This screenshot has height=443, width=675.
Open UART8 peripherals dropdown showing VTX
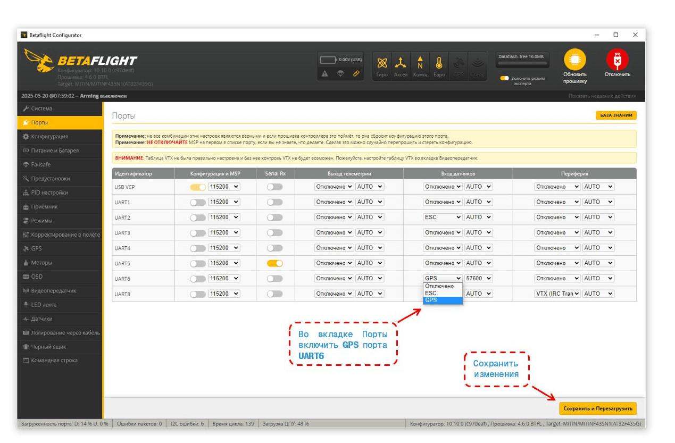point(557,294)
